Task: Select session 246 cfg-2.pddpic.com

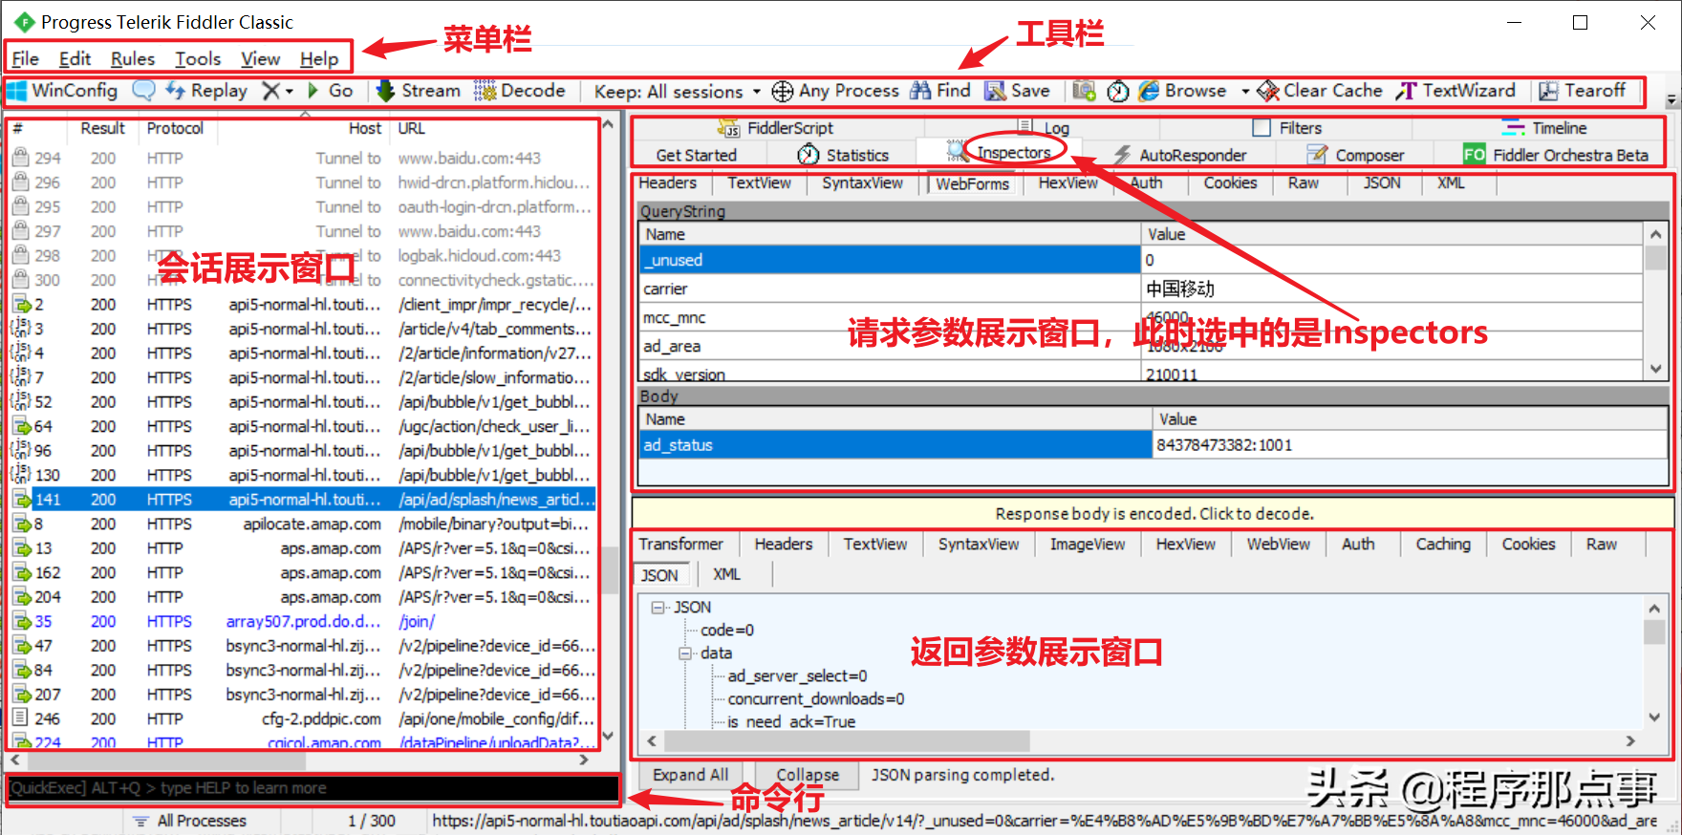Action: 302,719
